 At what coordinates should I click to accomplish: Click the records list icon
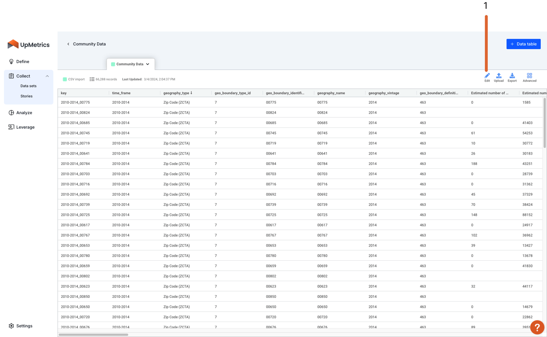point(91,79)
